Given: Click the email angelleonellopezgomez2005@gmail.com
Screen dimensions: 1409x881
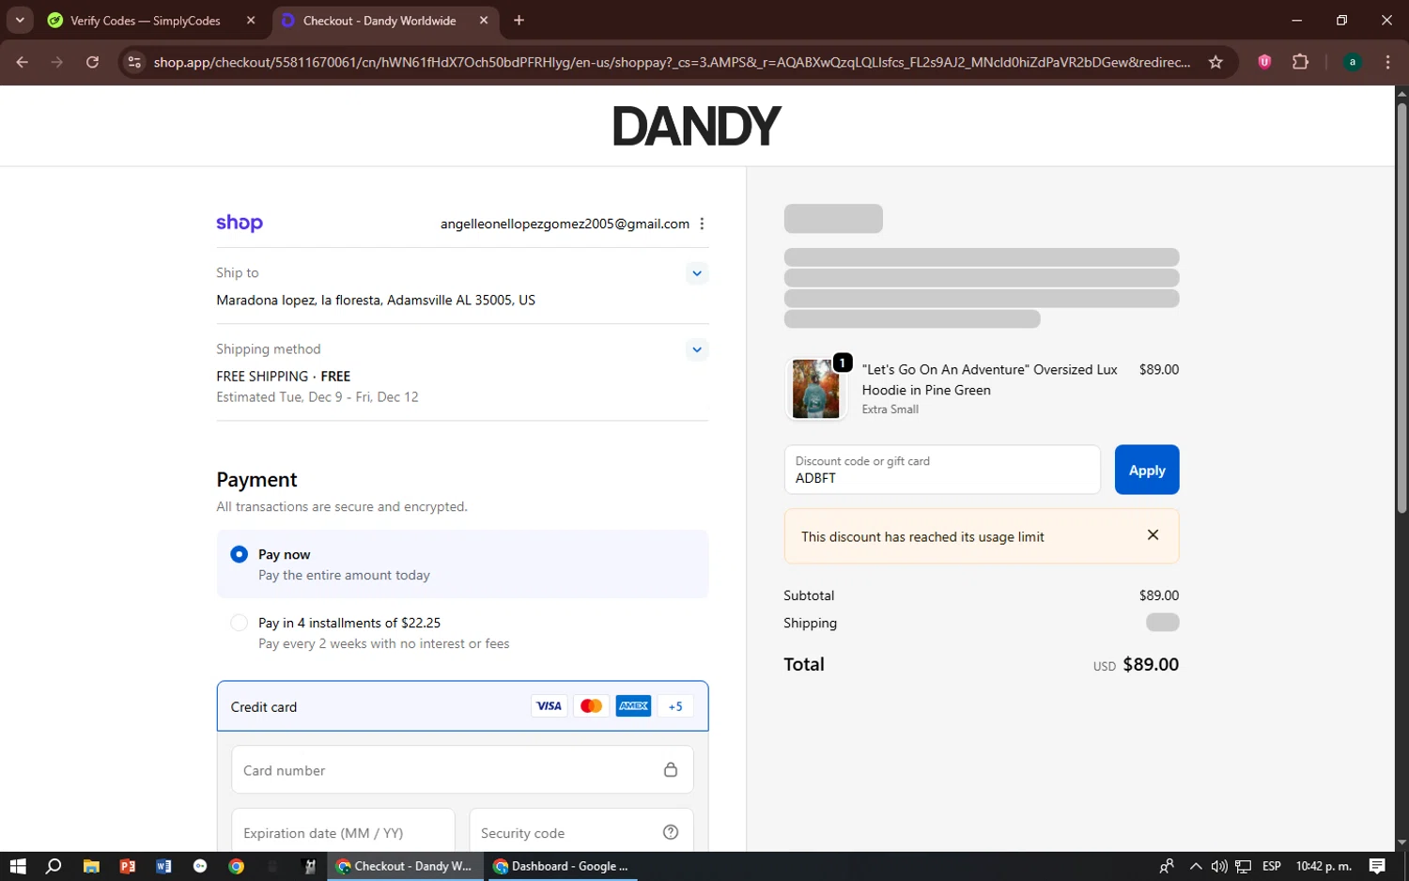Looking at the screenshot, I should 565,224.
